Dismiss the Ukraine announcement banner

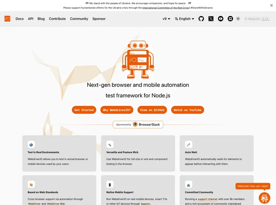click(272, 6)
